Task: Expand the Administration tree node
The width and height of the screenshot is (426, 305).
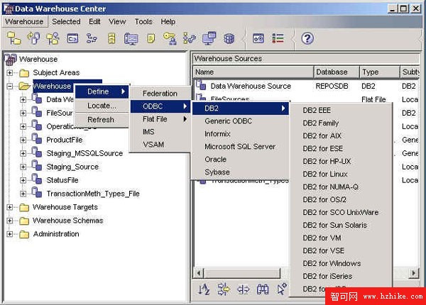Action: pyautogui.click(x=9, y=234)
